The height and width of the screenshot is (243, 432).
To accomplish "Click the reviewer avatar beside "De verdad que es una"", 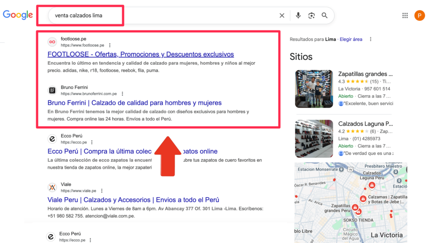I will coord(341,153).
